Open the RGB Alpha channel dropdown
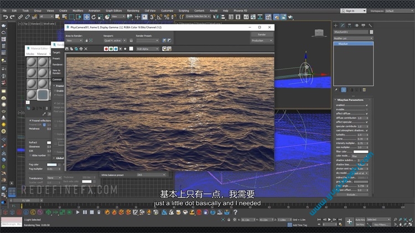The height and width of the screenshot is (233, 415). (148, 49)
